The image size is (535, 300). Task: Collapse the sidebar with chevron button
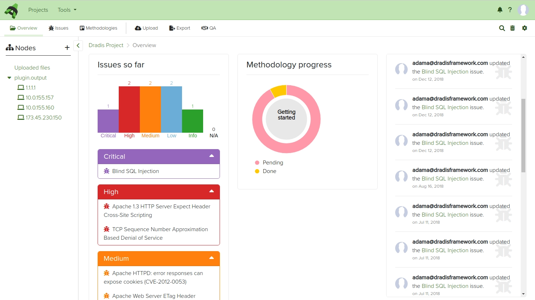point(78,46)
